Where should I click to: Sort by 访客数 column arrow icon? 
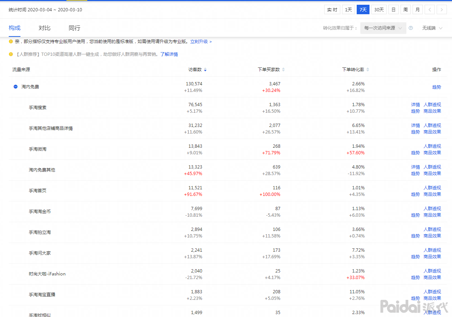pyautogui.click(x=205, y=70)
